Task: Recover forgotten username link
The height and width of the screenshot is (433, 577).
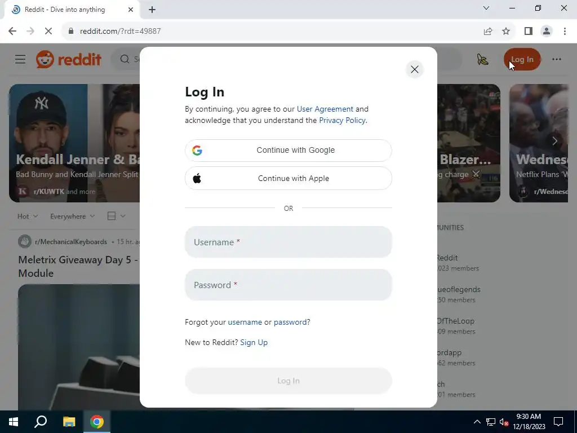Action: coord(245,322)
